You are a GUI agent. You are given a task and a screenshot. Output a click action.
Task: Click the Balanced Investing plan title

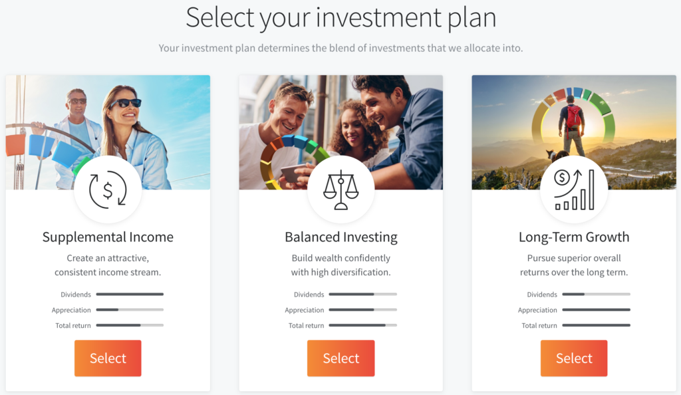340,237
